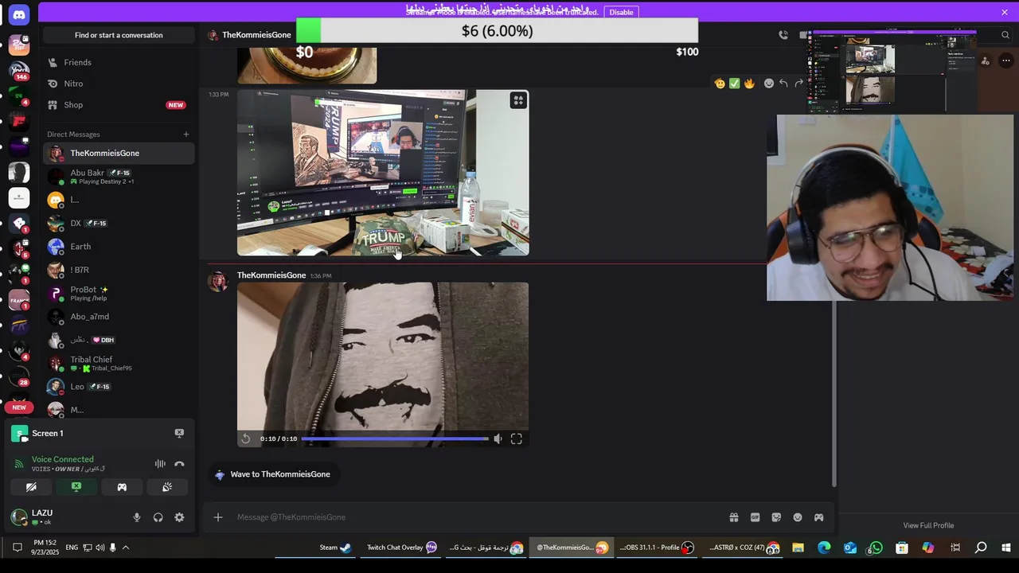
Task: Disable streamer mode in top banner
Action: 621,12
